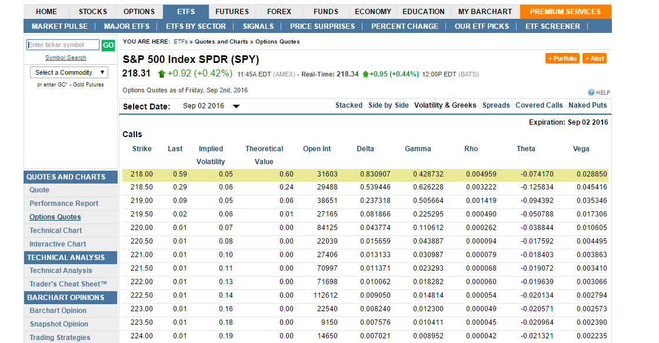Switch to the Stacked options view
This screenshot has width=659, height=343.
tap(349, 105)
